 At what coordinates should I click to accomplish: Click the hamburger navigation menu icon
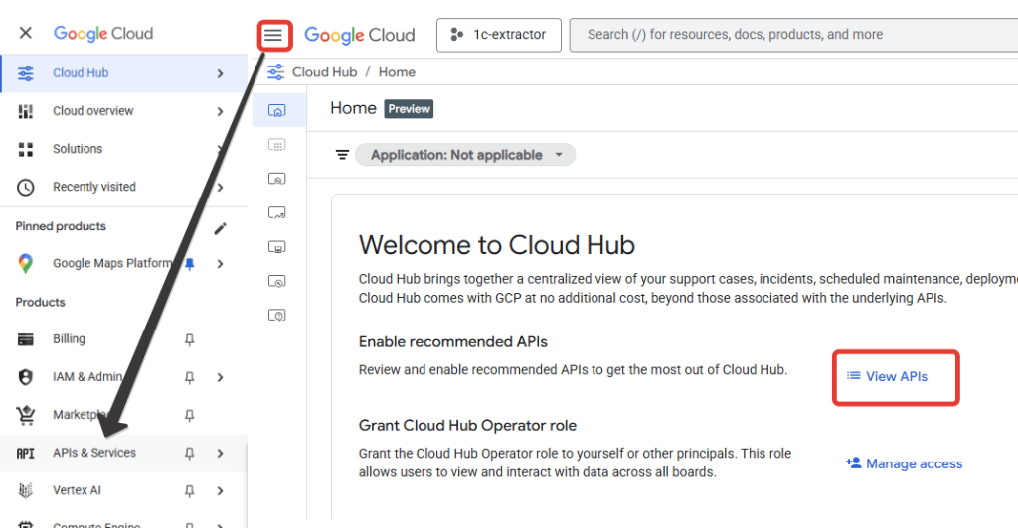coord(273,36)
